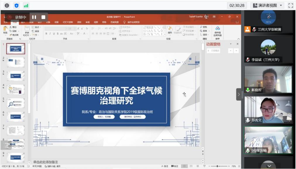Stop the recording with the square button
This screenshot has height=169, width=296.
[x=43, y=17]
